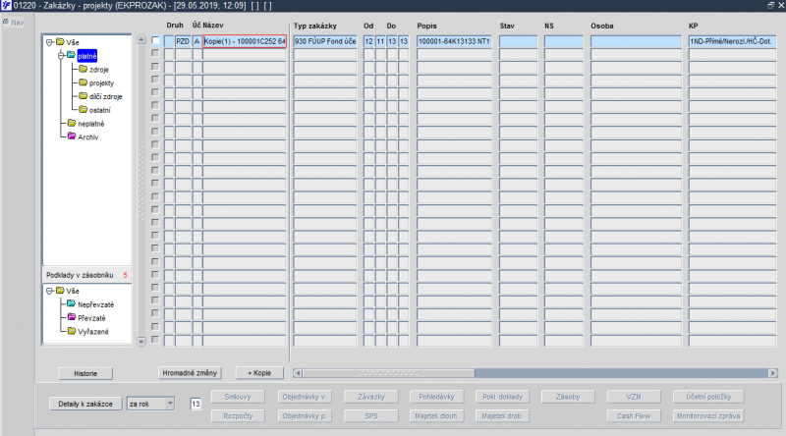Screen dimensions: 786x436
Task: Tick the checkbox in the last row
Action: tap(155, 340)
